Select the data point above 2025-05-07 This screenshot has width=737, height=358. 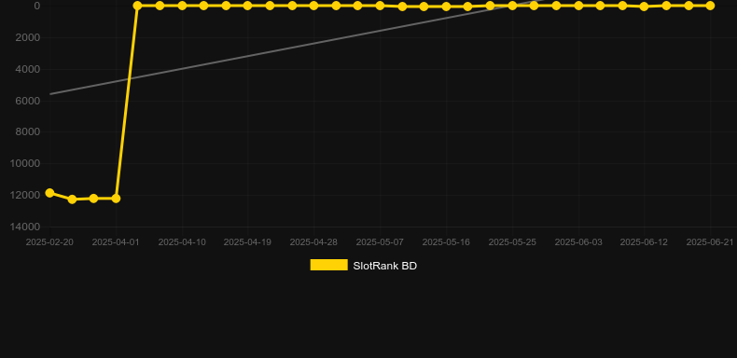[x=380, y=6]
